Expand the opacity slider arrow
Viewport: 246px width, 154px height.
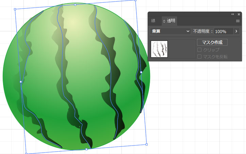click(236, 31)
